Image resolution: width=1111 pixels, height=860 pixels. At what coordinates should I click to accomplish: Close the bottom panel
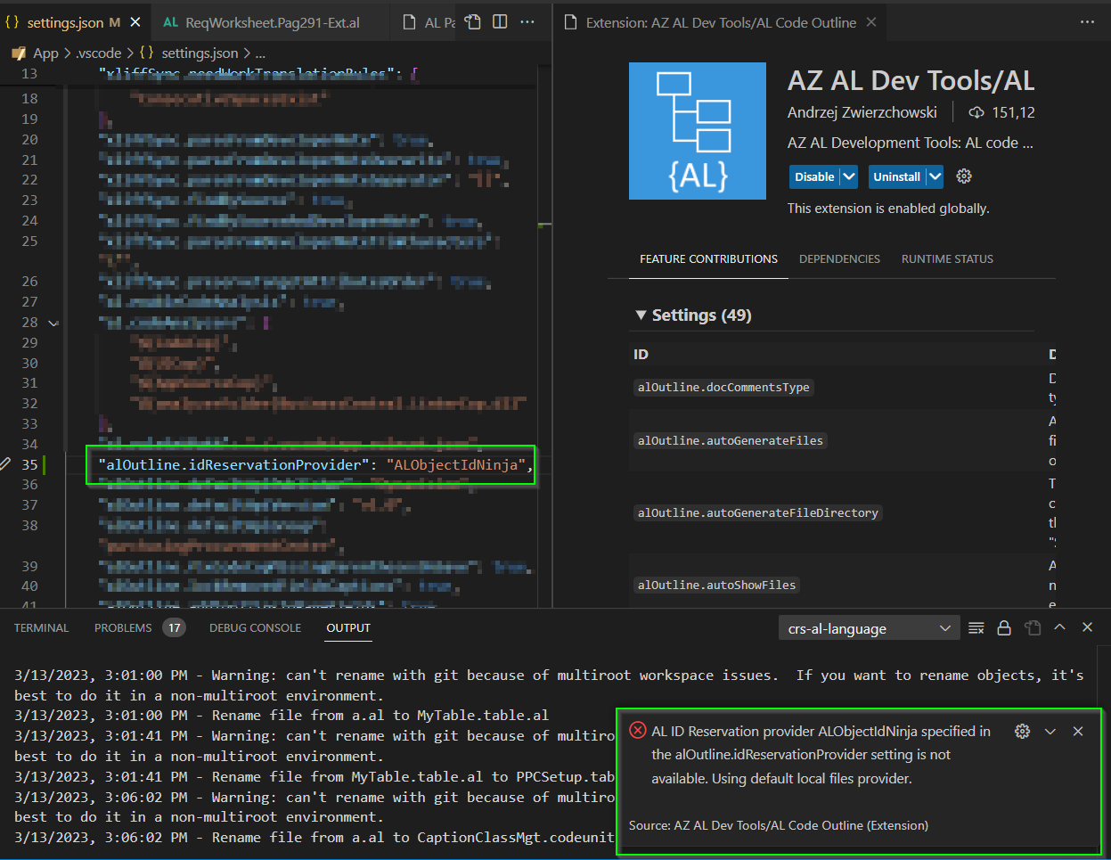click(x=1087, y=627)
